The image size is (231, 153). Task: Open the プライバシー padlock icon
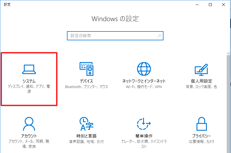(201, 124)
